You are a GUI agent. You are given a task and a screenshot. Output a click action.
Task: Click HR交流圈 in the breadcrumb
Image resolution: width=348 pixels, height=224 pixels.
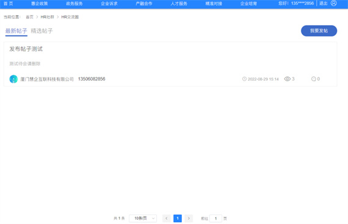tap(70, 17)
